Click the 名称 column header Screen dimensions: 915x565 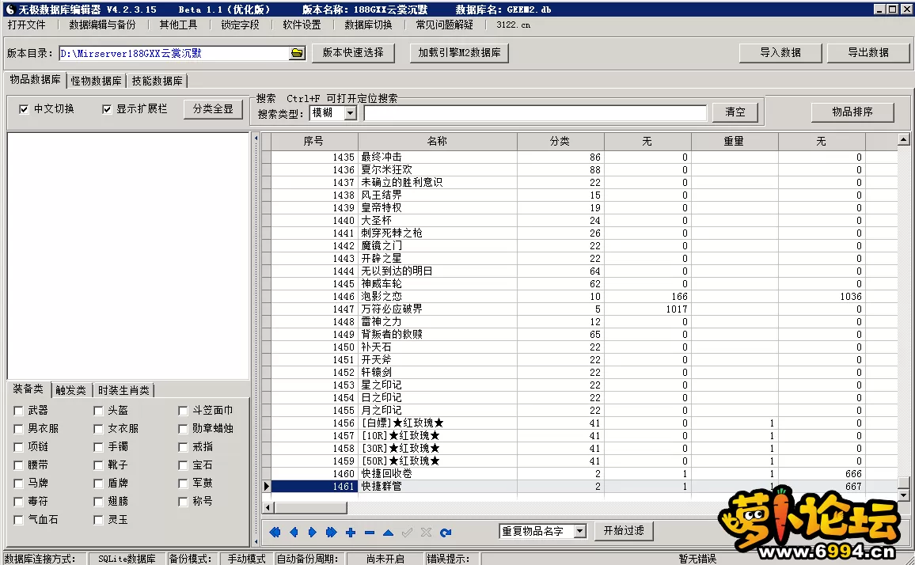tap(437, 141)
